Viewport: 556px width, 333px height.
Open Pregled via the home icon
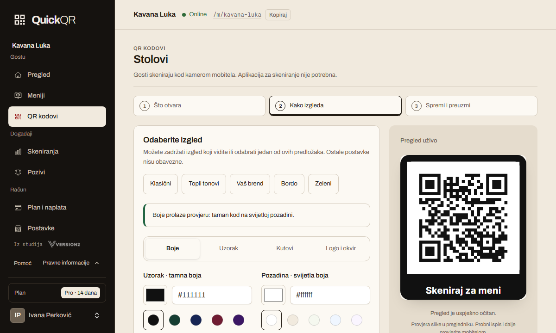click(18, 74)
